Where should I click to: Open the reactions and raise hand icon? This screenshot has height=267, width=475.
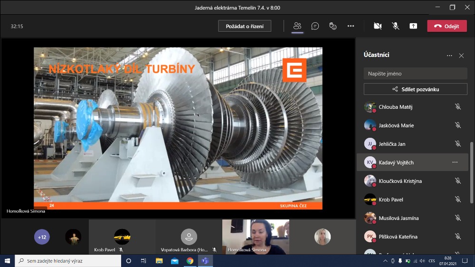333,26
